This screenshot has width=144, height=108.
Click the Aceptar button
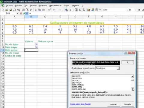(113, 104)
